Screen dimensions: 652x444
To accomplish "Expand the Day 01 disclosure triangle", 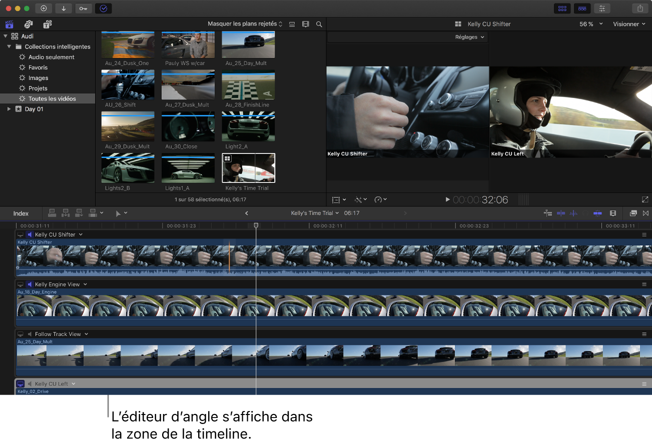I will coord(9,108).
